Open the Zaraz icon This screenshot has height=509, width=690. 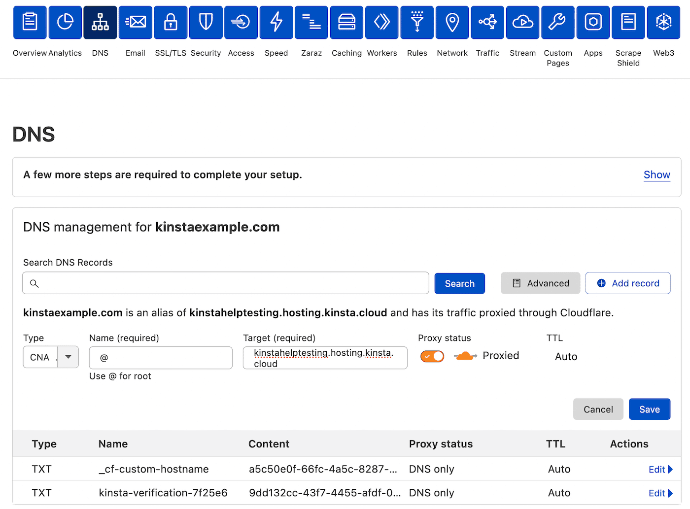(x=311, y=23)
